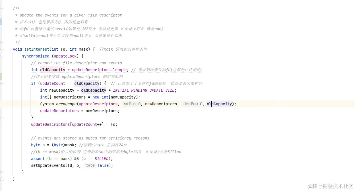Image resolution: width=355 pixels, height=191 pixels.
Task: Collapse the setInterest method via gutter fold marker
Action: pyautogui.click(x=2, y=49)
